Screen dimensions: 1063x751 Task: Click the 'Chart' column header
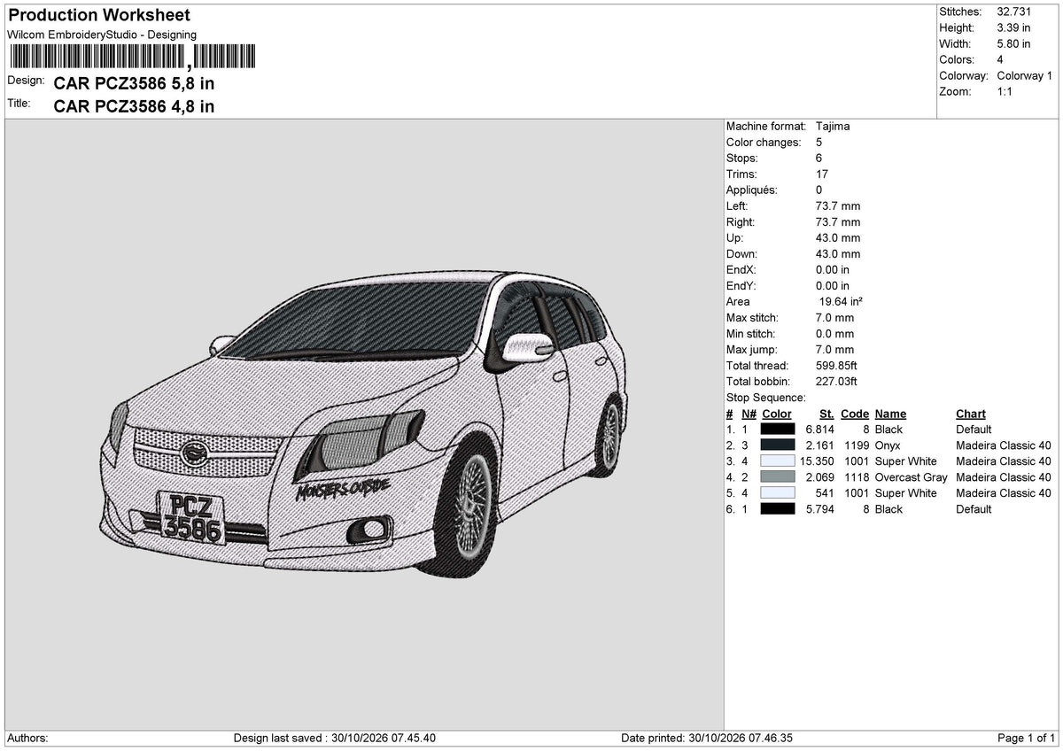point(971,414)
